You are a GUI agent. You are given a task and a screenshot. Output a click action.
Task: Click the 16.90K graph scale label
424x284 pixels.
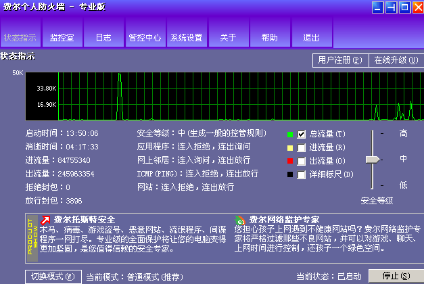click(47, 104)
